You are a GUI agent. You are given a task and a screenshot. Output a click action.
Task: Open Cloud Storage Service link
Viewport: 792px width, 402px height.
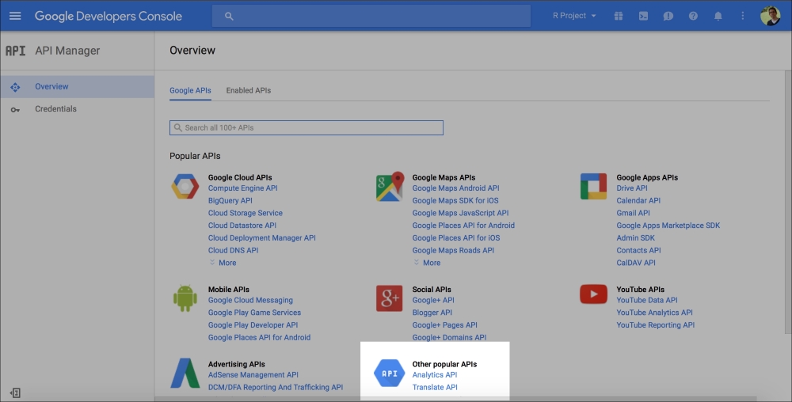tap(246, 213)
